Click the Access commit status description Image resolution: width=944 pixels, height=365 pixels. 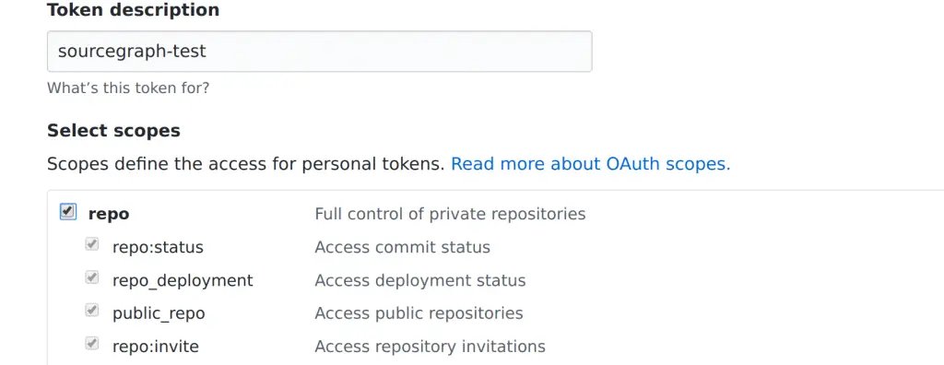[x=403, y=248]
